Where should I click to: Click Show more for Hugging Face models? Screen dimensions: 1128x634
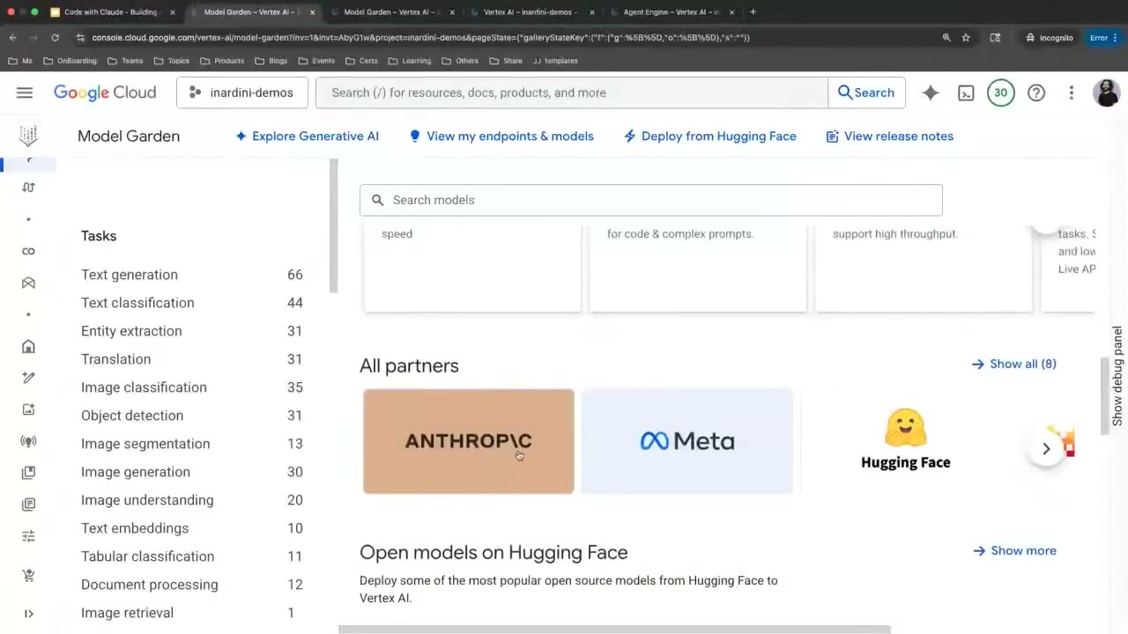point(1014,550)
